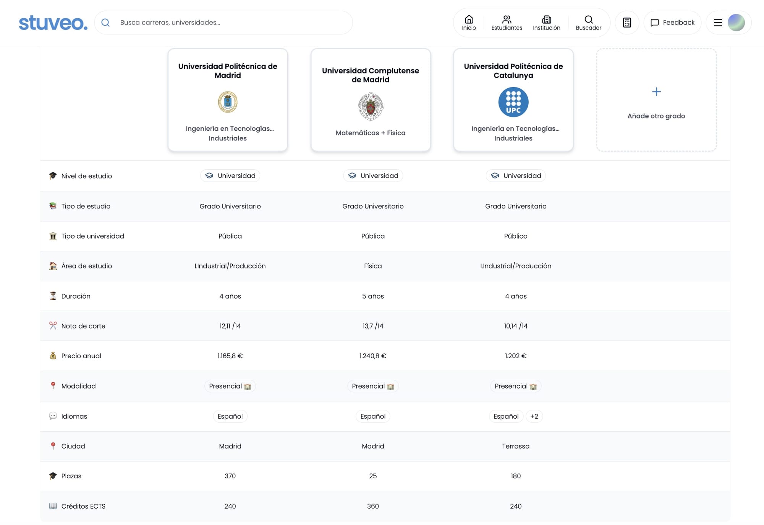This screenshot has width=764, height=525.
Task: Click the Español chip for Complutense
Action: pyautogui.click(x=373, y=416)
